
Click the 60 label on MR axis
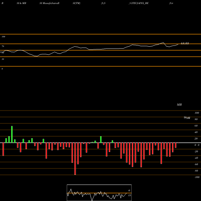196,126
